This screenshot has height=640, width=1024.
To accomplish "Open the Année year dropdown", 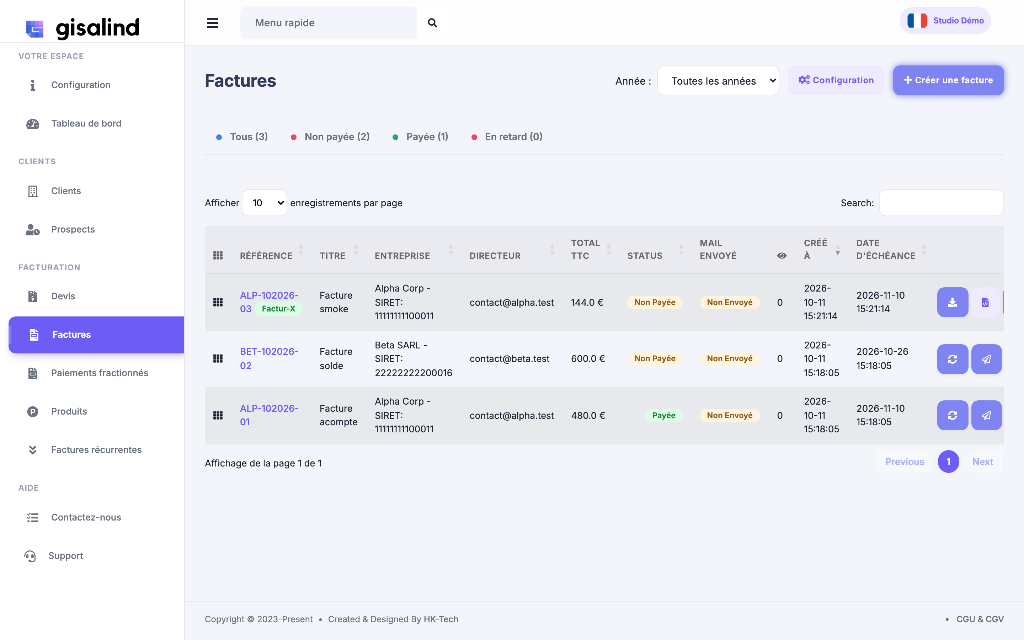I will [718, 80].
